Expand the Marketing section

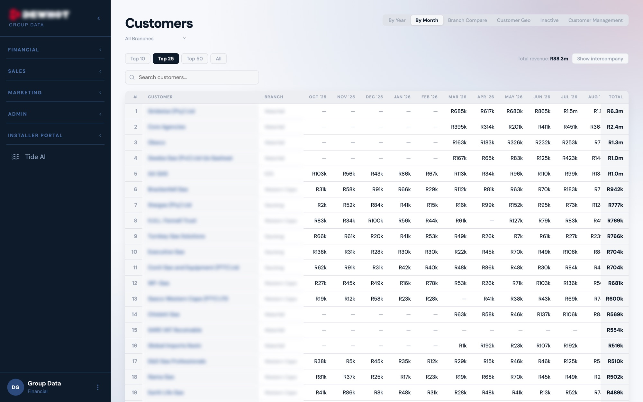coord(55,93)
